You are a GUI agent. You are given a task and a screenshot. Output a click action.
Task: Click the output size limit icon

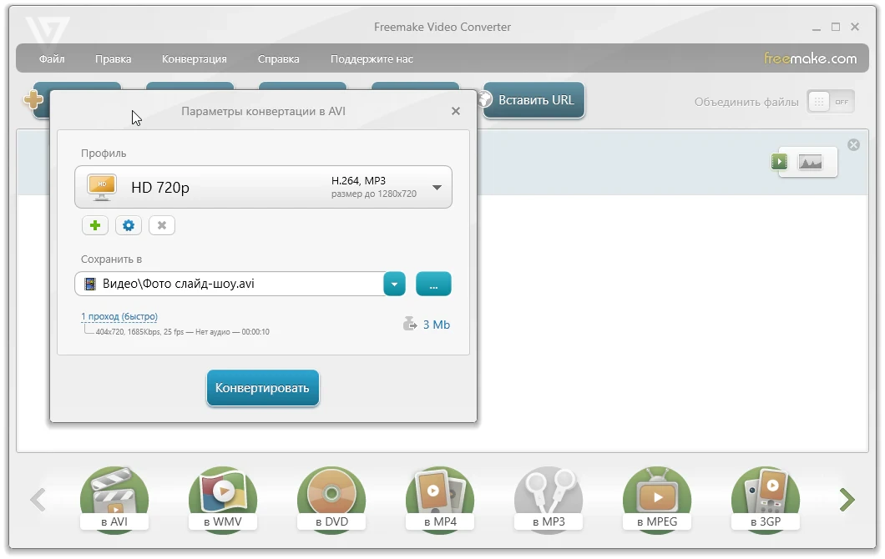410,325
